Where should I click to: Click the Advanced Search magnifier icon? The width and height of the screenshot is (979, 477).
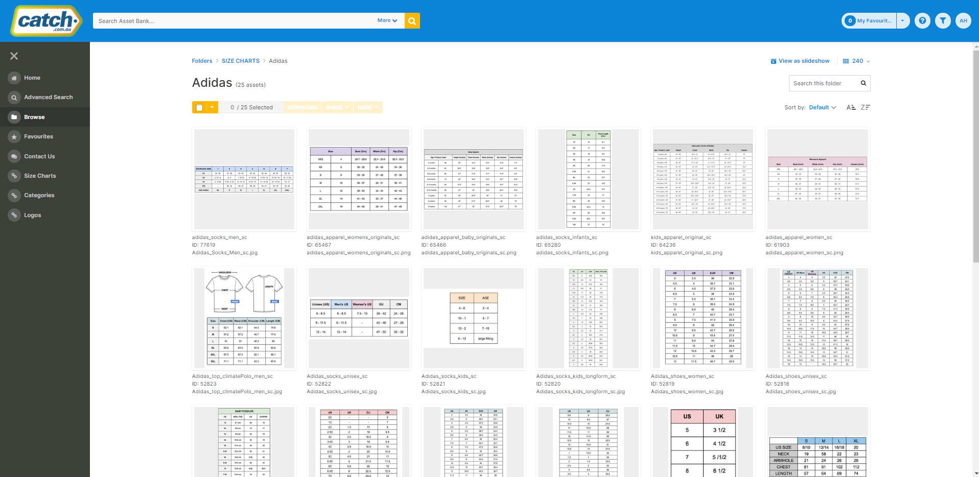14,98
